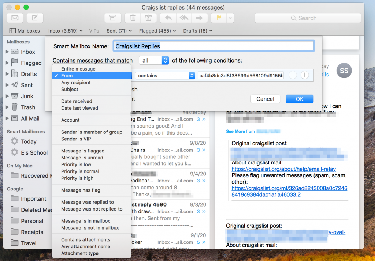Move message to Junk

tap(148, 18)
